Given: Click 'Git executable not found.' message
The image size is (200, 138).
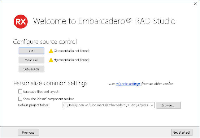Looking at the screenshot, I should click(x=72, y=51).
